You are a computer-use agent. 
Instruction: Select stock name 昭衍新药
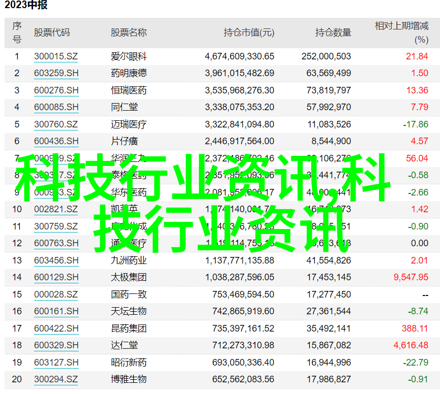click(x=129, y=363)
